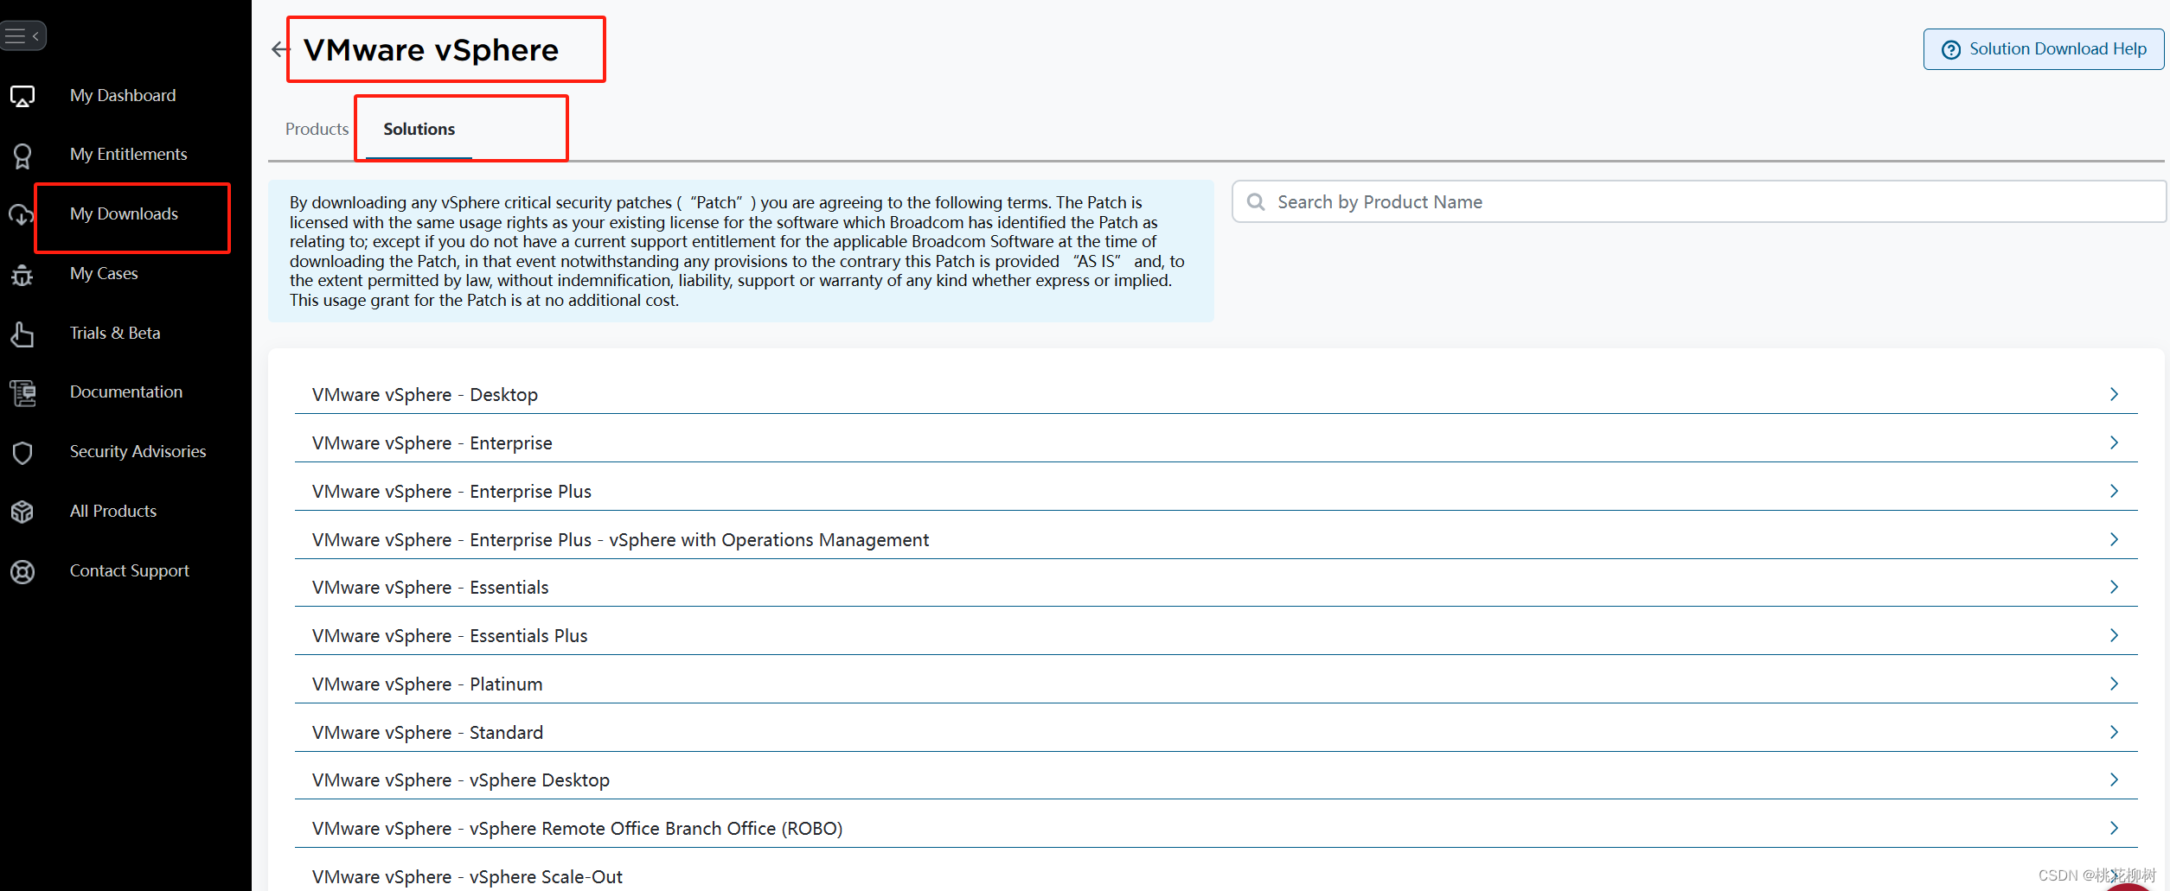The width and height of the screenshot is (2170, 891).
Task: Select the Solutions tab
Action: tap(419, 129)
